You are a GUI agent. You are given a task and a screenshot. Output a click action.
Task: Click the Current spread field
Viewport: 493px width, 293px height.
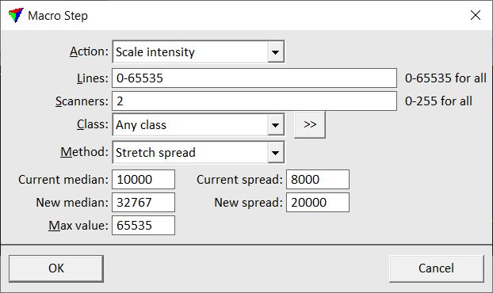coord(318,179)
